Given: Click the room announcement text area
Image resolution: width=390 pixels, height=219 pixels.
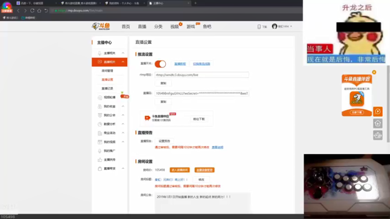Looking at the screenshot, I should (202, 203).
